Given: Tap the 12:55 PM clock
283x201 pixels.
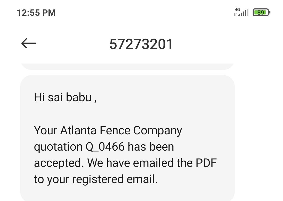Looking at the screenshot, I should 36,13.
